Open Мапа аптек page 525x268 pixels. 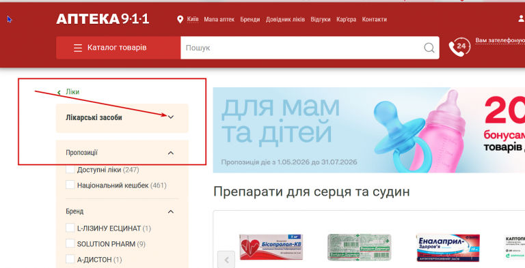[219, 19]
